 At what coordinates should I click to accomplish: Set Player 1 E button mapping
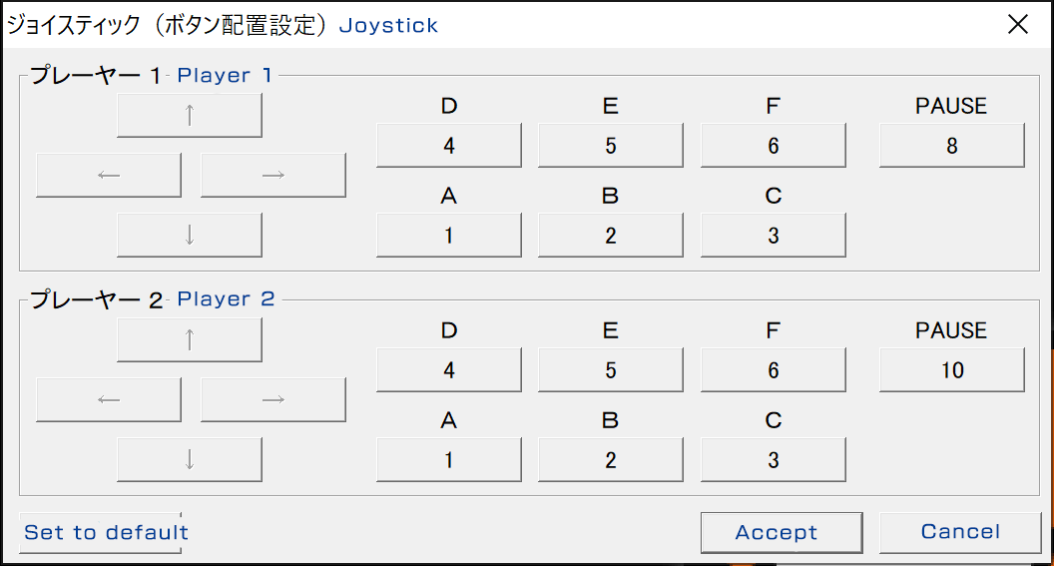coord(611,146)
